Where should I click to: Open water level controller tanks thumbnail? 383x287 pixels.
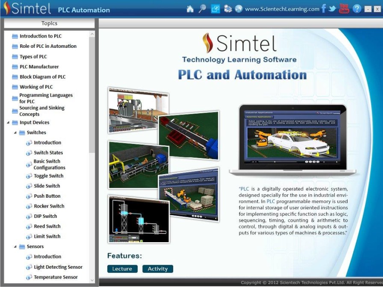[139, 219]
